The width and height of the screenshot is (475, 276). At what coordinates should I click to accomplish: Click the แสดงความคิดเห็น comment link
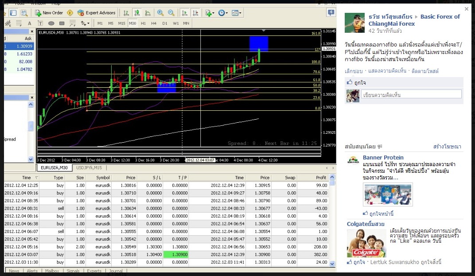pos(387,71)
